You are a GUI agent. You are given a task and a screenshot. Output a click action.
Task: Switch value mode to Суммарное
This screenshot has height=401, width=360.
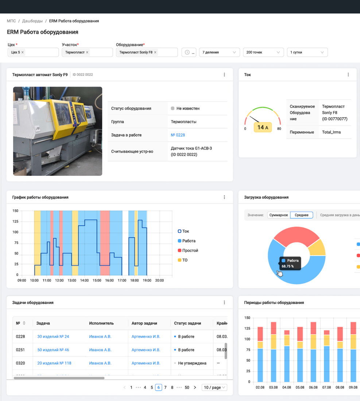pos(279,215)
